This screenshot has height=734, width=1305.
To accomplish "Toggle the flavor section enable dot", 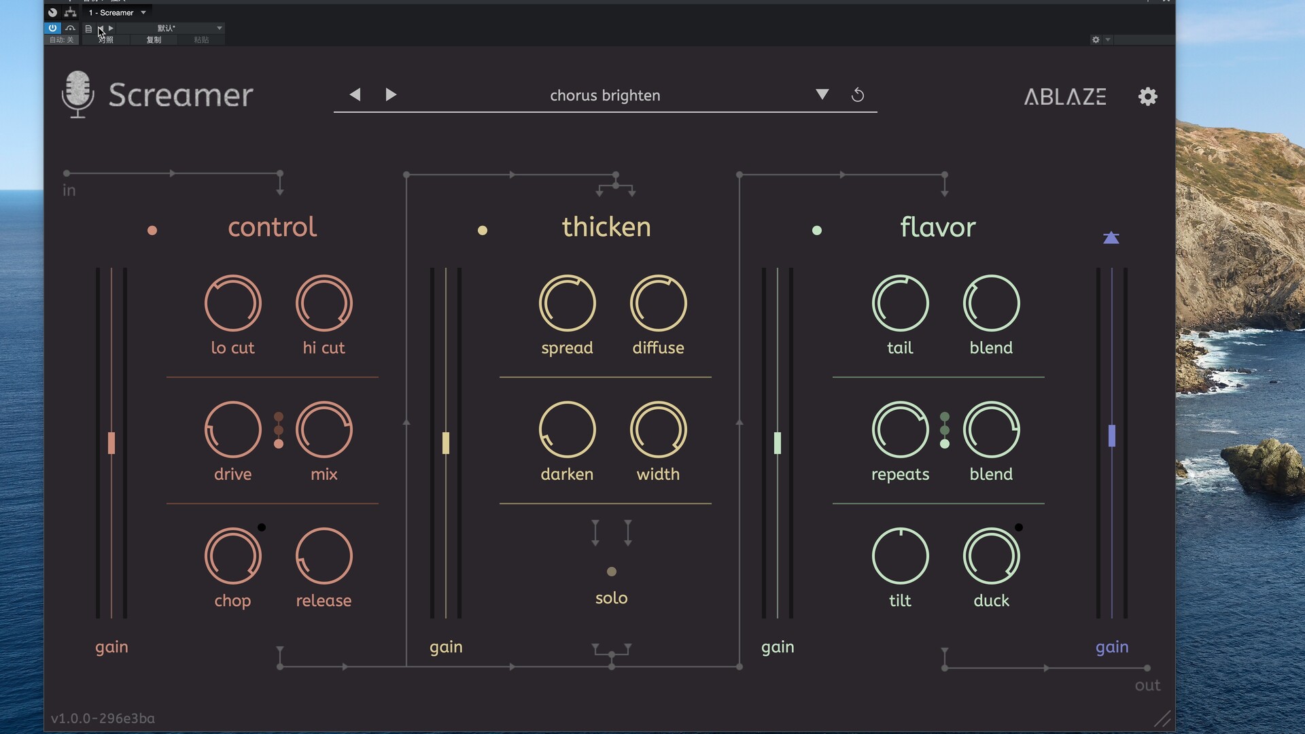I will (x=817, y=230).
